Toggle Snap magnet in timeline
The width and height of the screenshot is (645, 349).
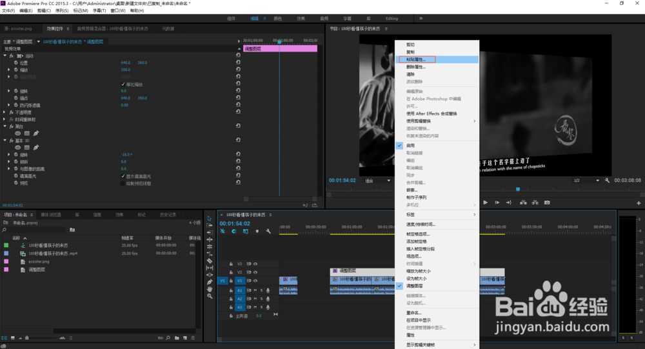(234, 232)
